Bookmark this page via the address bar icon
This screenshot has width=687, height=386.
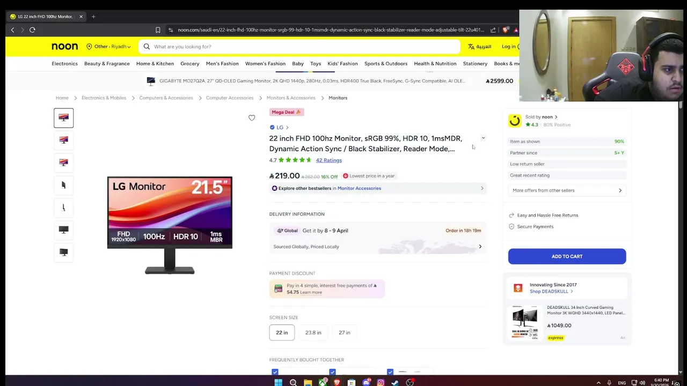click(x=158, y=30)
